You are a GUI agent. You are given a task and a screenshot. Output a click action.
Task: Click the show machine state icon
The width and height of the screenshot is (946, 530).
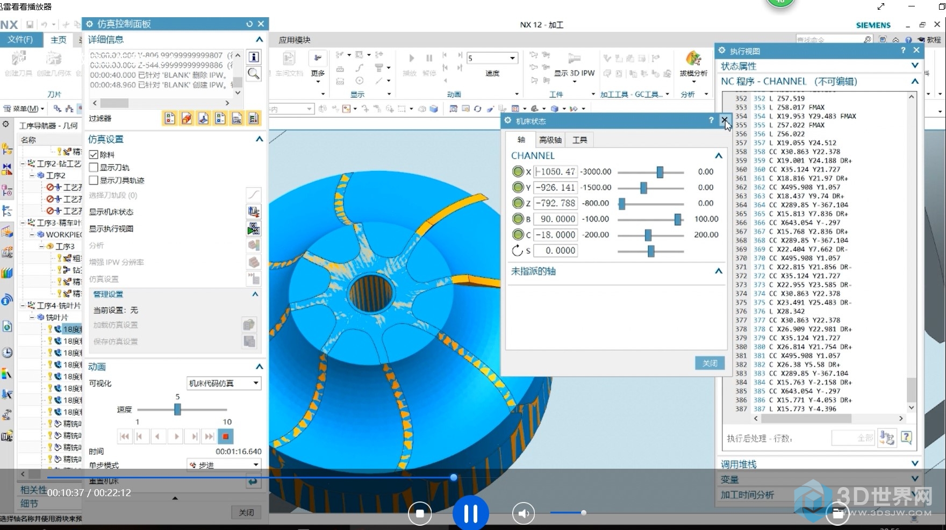pyautogui.click(x=254, y=211)
